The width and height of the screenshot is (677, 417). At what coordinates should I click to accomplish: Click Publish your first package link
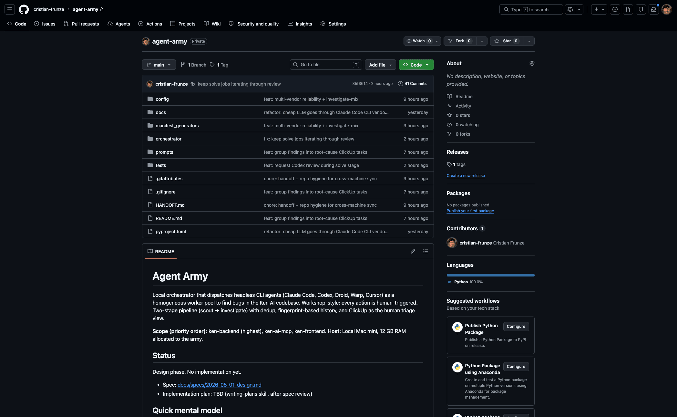pyautogui.click(x=470, y=211)
